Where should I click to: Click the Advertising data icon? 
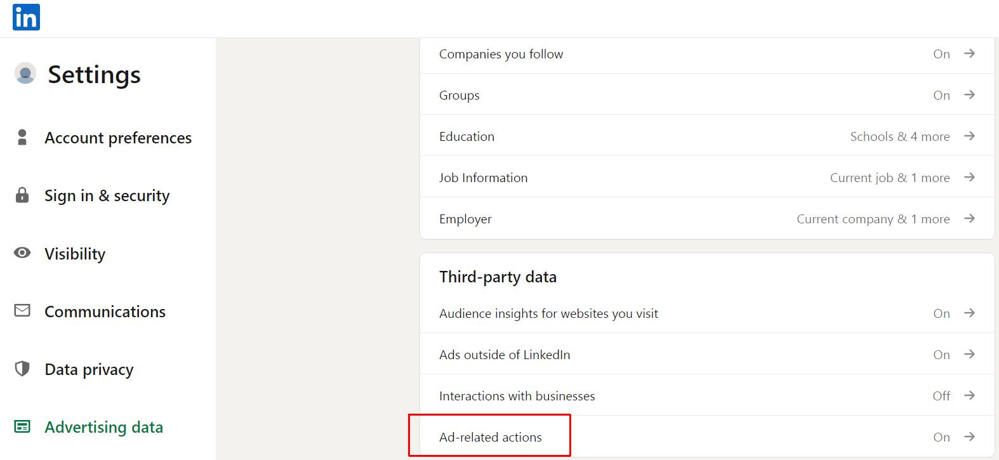(x=22, y=427)
